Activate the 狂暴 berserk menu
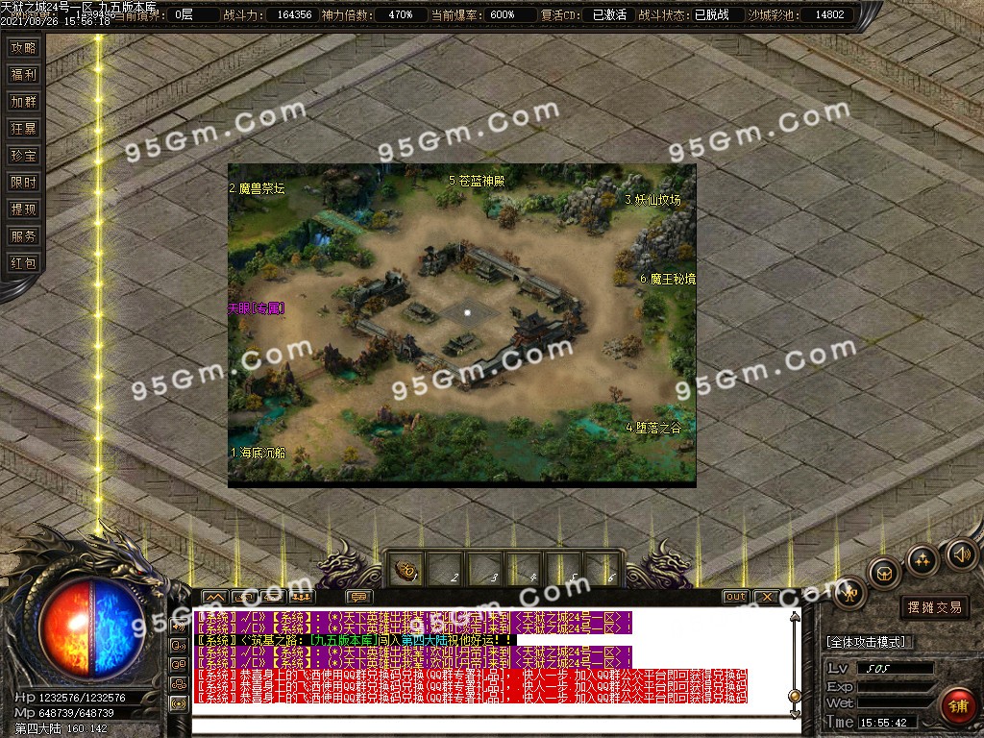 pos(24,129)
